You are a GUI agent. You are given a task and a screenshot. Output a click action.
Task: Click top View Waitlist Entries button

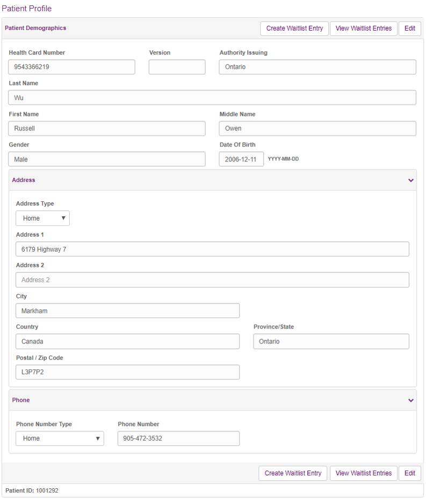pos(364,28)
